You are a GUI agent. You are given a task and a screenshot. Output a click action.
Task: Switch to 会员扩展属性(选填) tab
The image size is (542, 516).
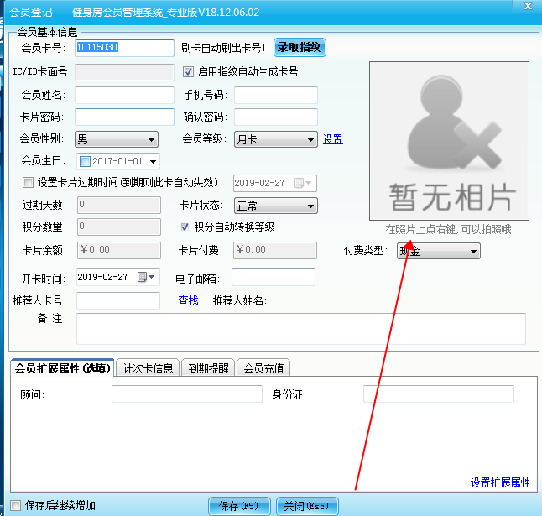pos(63,368)
